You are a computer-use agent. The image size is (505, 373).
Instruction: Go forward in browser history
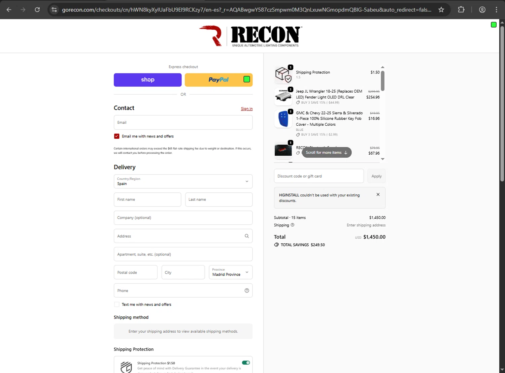click(23, 10)
